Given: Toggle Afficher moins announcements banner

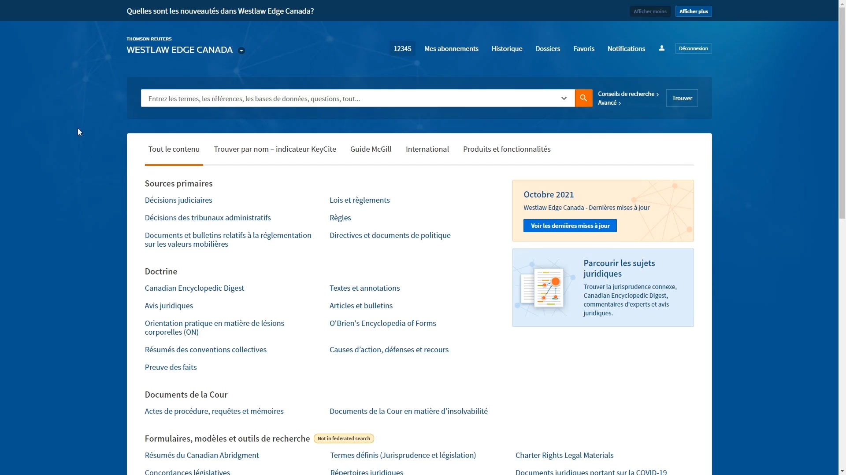Looking at the screenshot, I should click(x=649, y=11).
